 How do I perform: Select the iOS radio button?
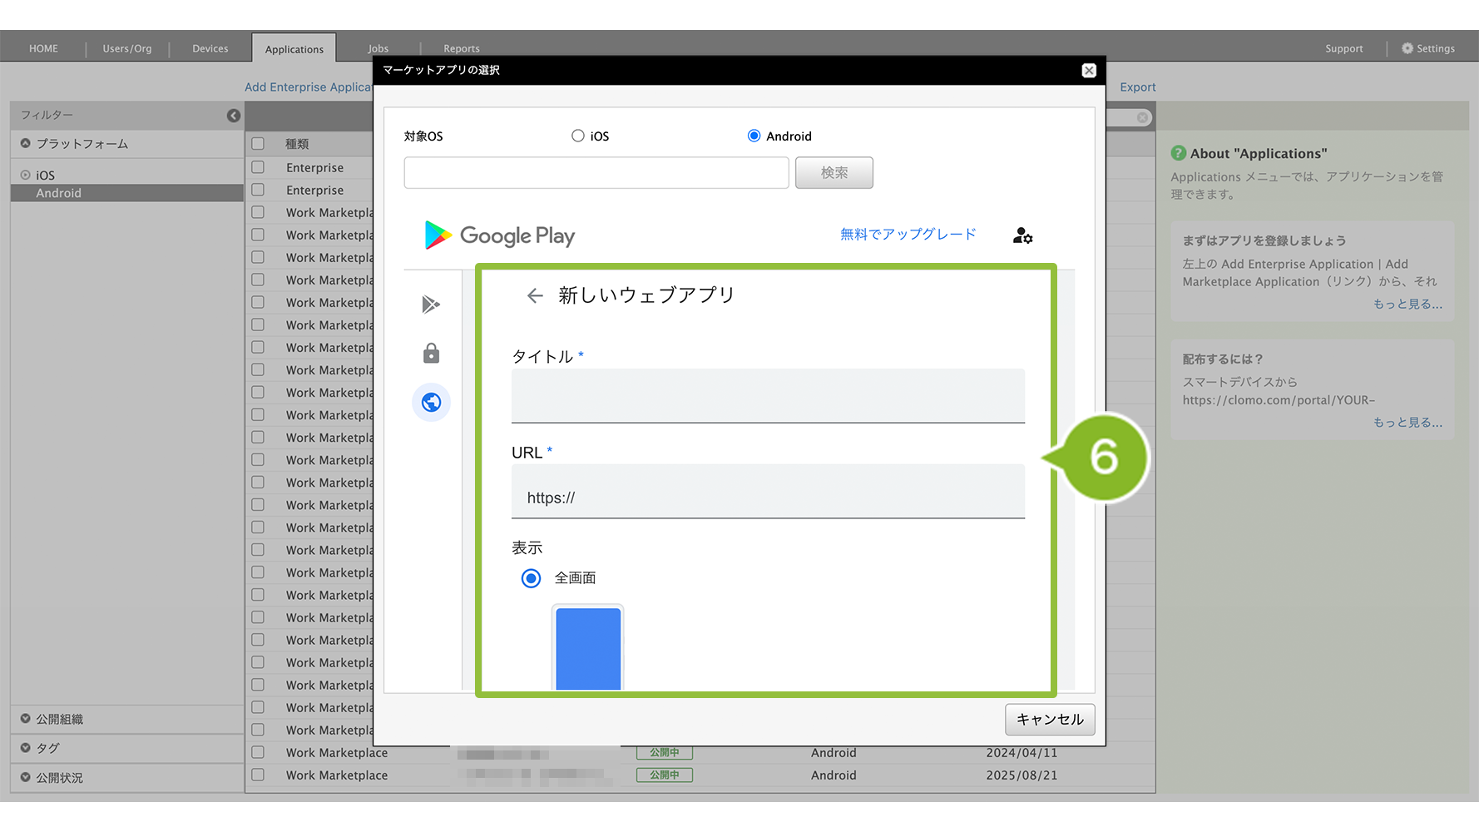(x=578, y=136)
